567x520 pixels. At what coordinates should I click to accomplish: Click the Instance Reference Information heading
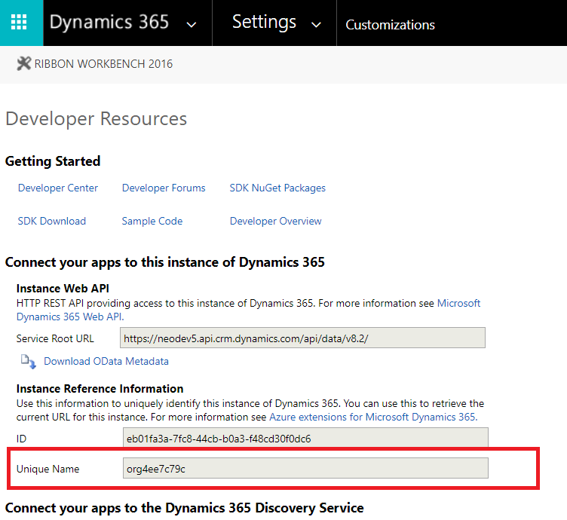tap(100, 388)
